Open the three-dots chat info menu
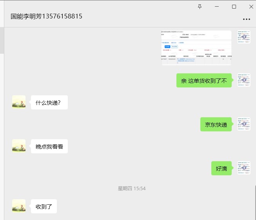Screen dimensions: 256x220 (x=246, y=19)
